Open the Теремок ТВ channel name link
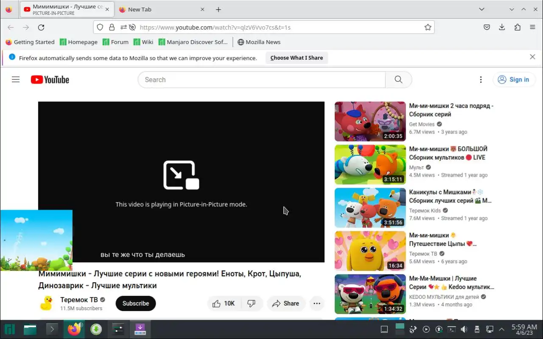 click(79, 300)
